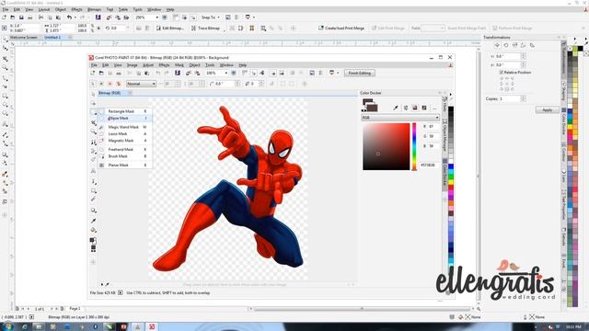Click the Open icon in PHOTO-PAINT toolbar

101,74
